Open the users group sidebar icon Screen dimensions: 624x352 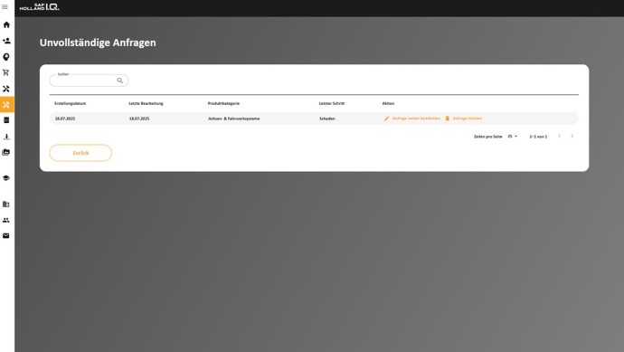click(6, 220)
